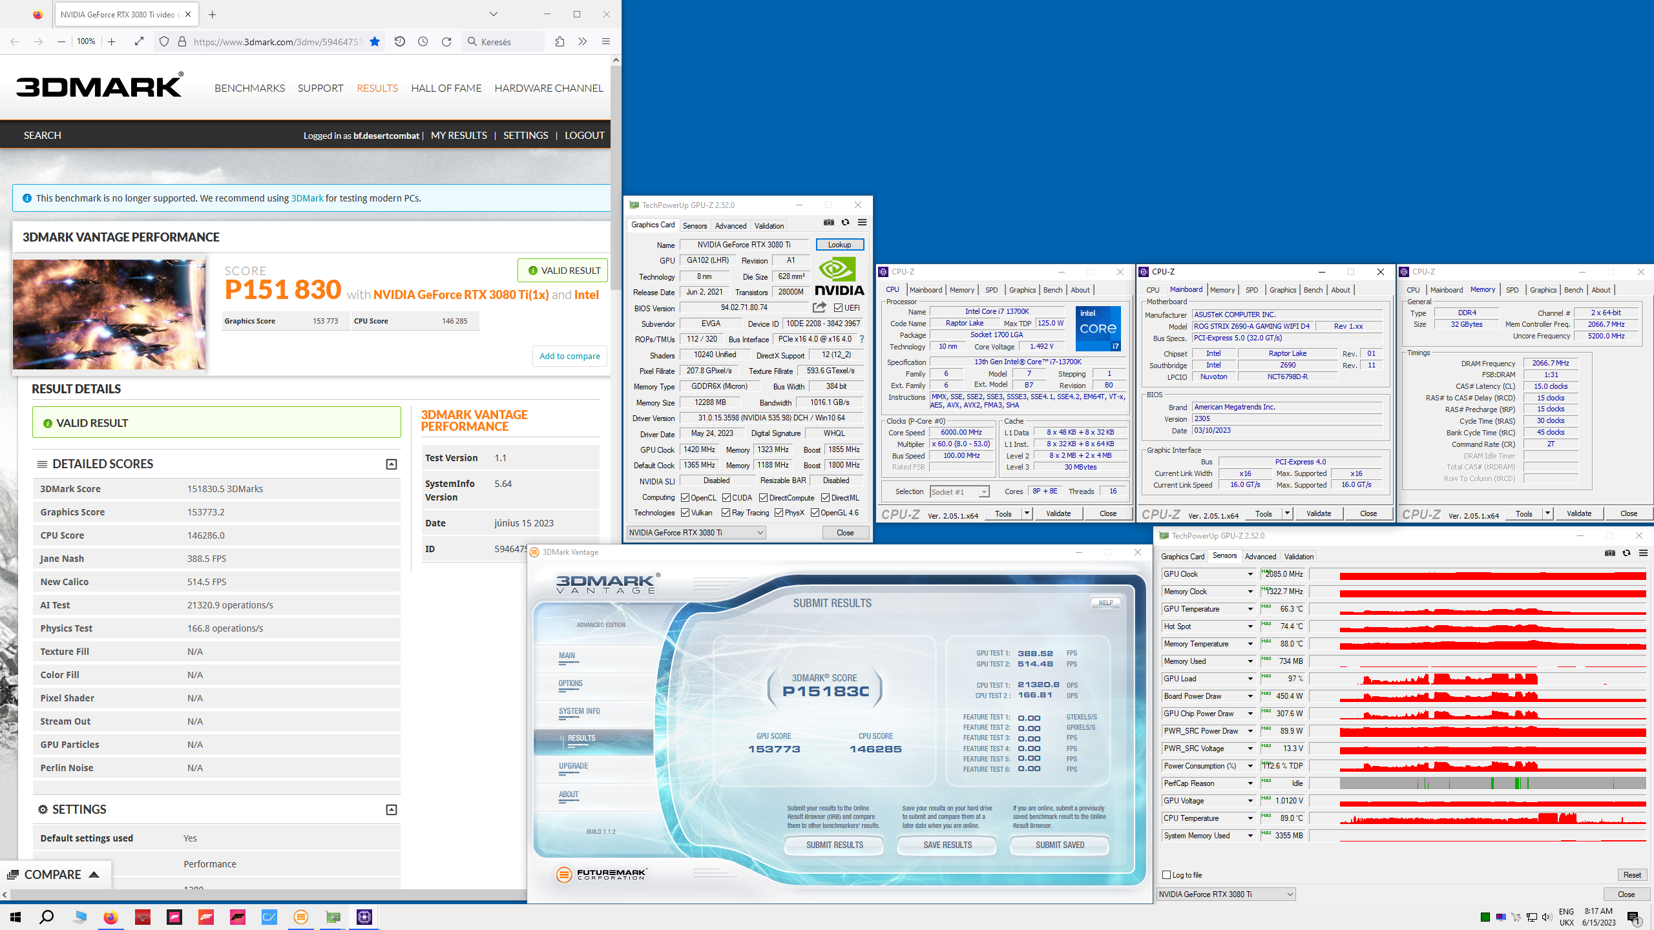Viewport: 1654px width, 930px height.
Task: Switch to Bench tab in CPU-Z CPU window
Action: click(x=1052, y=290)
